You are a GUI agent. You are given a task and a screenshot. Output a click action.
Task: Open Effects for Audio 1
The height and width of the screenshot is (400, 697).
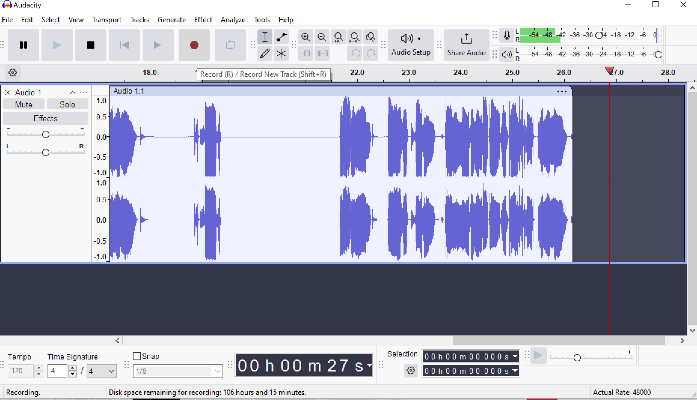click(45, 118)
